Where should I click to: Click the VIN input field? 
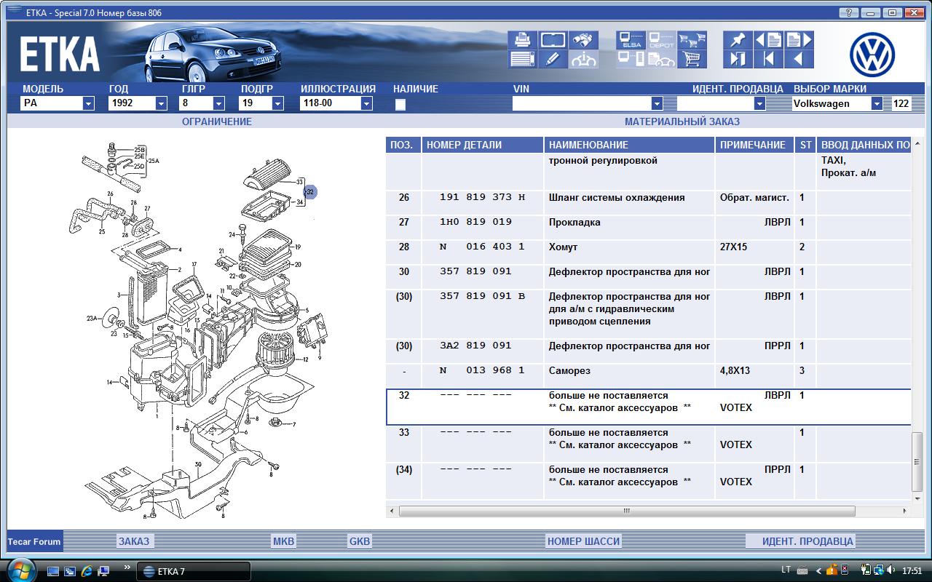pyautogui.click(x=582, y=103)
